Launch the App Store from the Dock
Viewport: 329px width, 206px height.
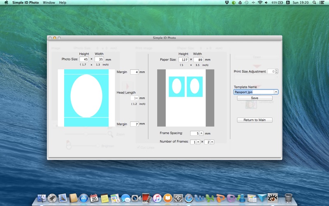(84, 198)
